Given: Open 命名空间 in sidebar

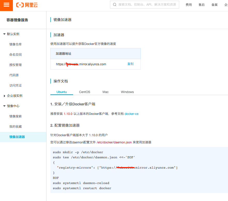Looking at the screenshot, I should click(15, 54).
